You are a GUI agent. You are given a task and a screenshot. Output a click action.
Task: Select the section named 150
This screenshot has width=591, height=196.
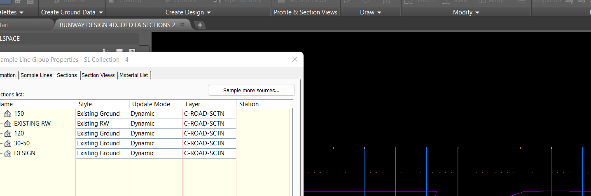(19, 114)
